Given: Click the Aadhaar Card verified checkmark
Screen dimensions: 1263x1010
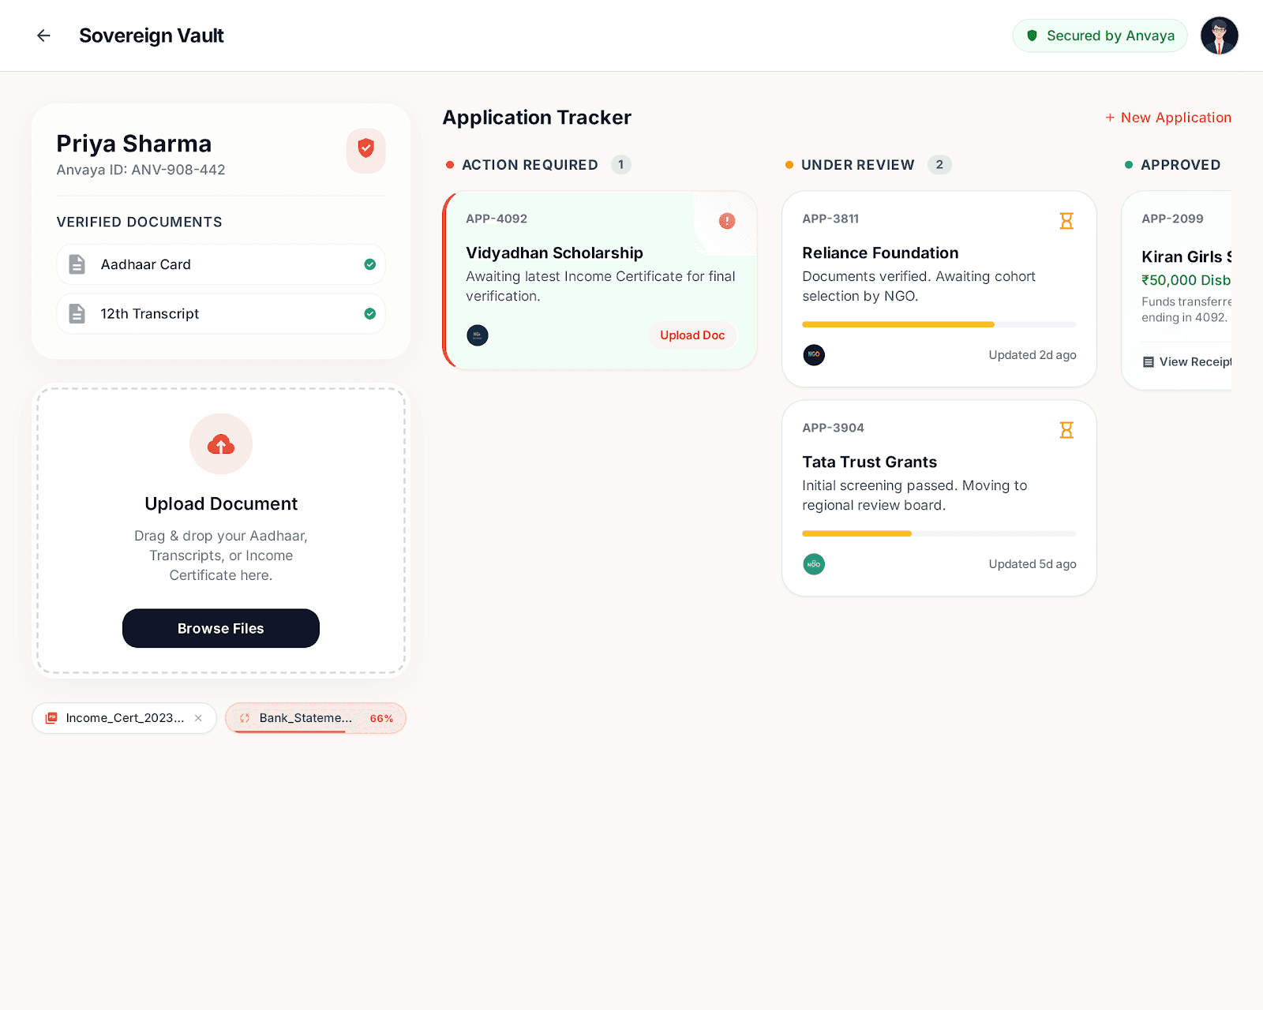Looking at the screenshot, I should click(369, 264).
